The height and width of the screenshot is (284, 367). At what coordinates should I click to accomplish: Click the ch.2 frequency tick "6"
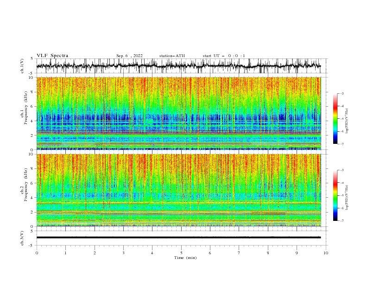(x=32, y=183)
